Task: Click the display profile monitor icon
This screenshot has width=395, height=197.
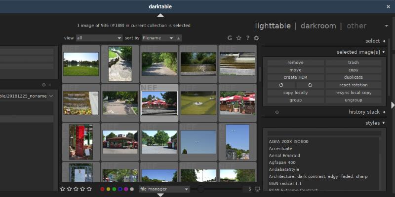Action: coord(257,189)
